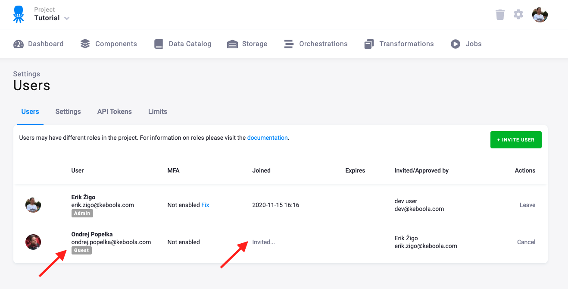Click the Users page heading
Screen dimensions: 568x289
click(x=31, y=85)
